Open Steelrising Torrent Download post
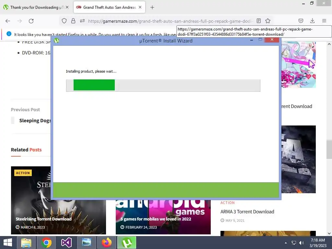The height and width of the screenshot is (249, 332). (x=44, y=219)
